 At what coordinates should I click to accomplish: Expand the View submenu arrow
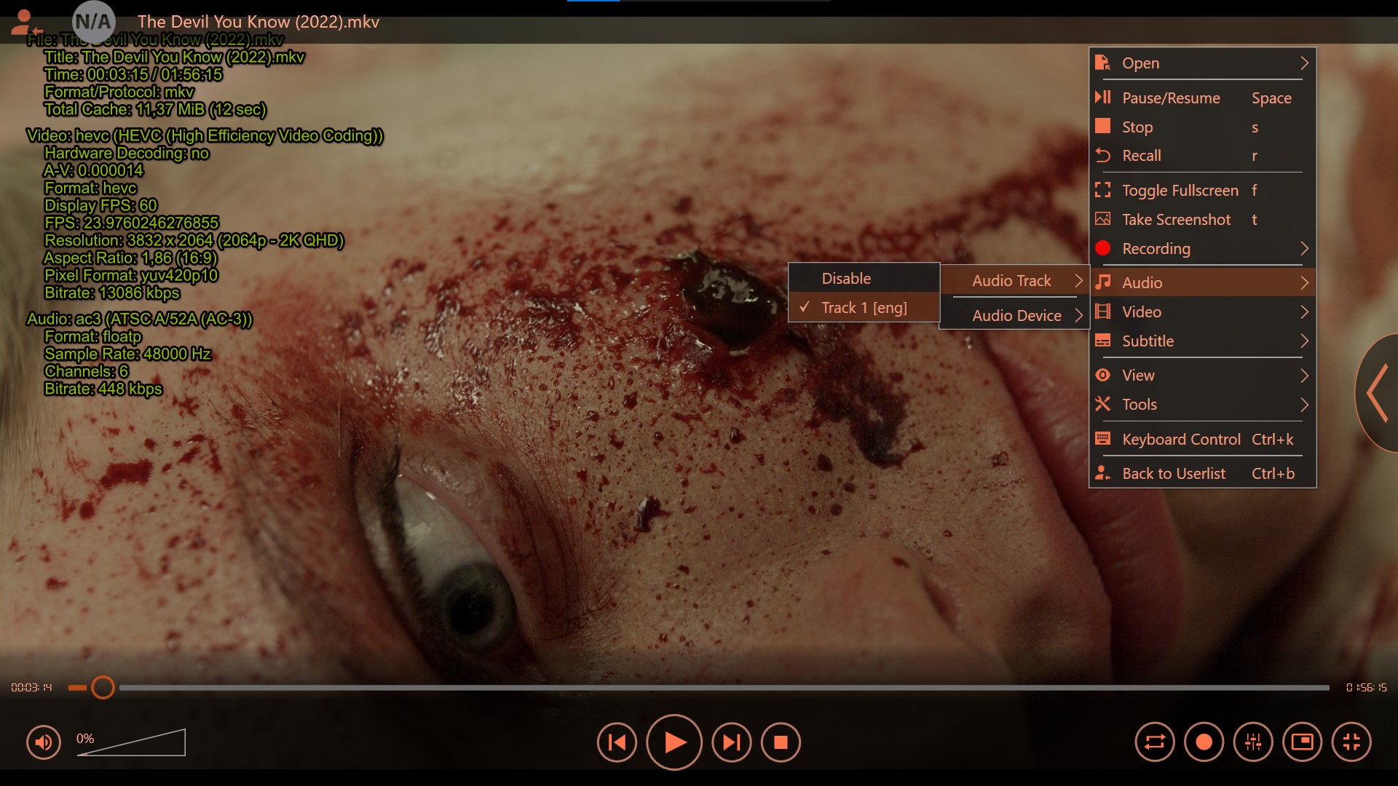tap(1304, 375)
